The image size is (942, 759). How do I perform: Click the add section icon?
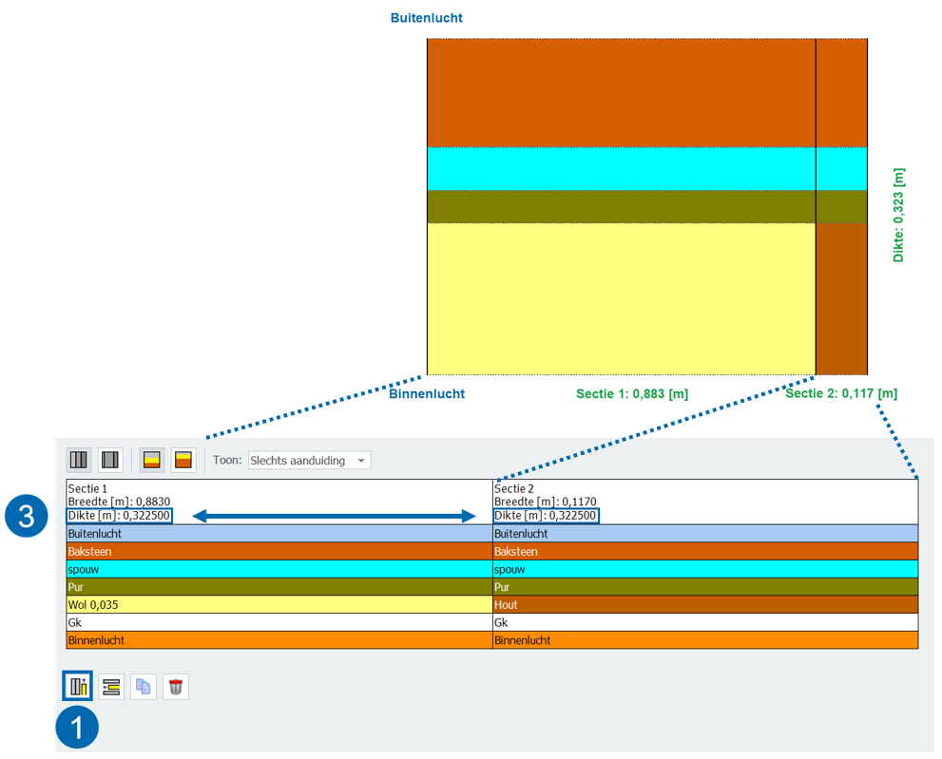[x=78, y=686]
